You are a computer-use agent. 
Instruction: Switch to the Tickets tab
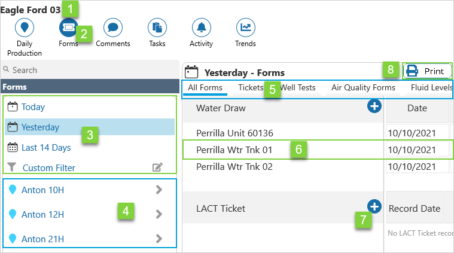tap(251, 88)
